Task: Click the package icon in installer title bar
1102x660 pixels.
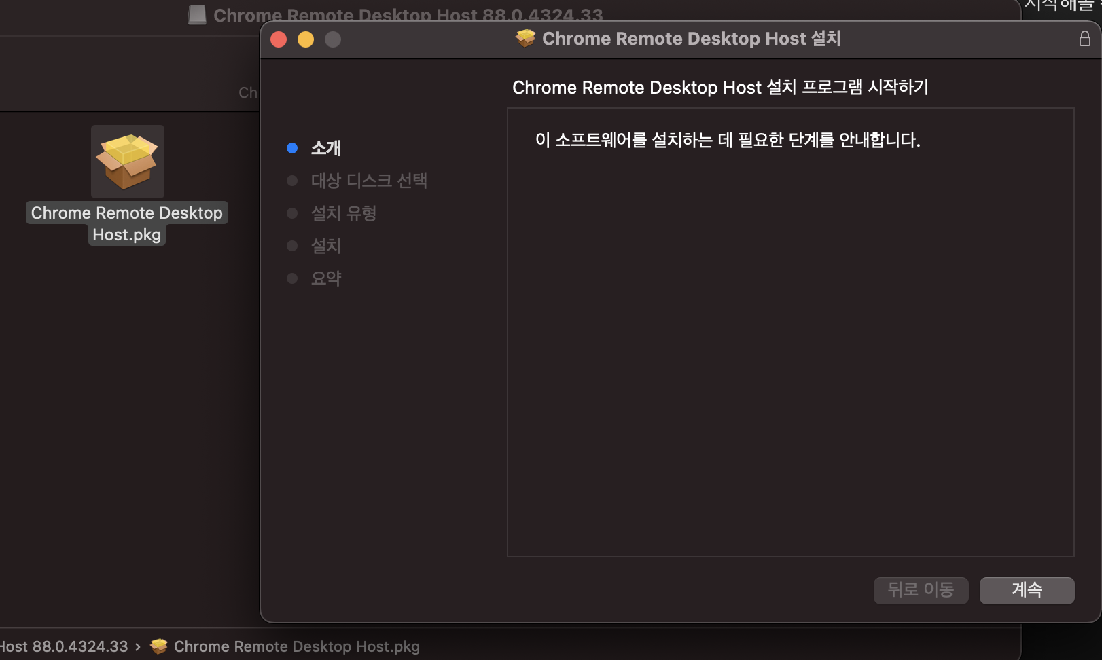Action: (x=525, y=39)
